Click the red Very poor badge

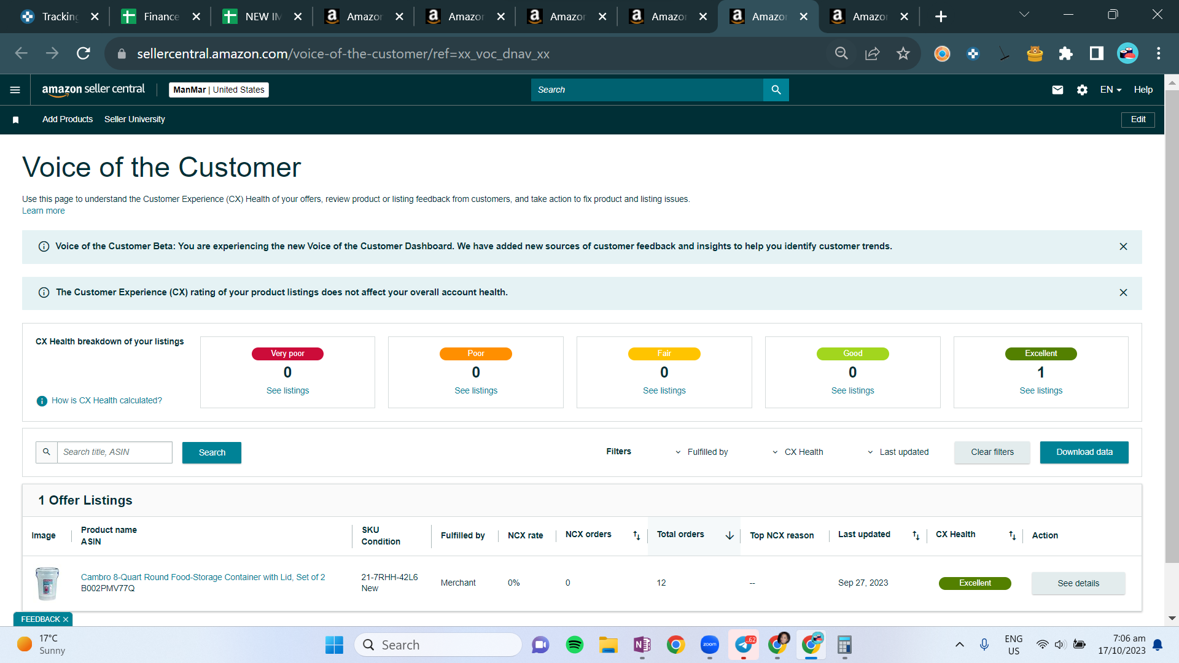point(287,354)
